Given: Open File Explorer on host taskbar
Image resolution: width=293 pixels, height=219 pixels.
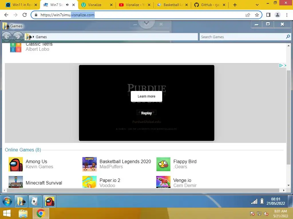Looking at the screenshot, I should tap(23, 213).
